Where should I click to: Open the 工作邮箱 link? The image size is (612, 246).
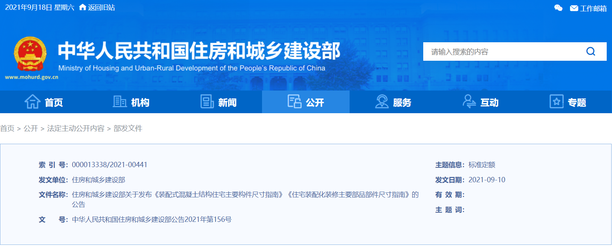(x=593, y=8)
